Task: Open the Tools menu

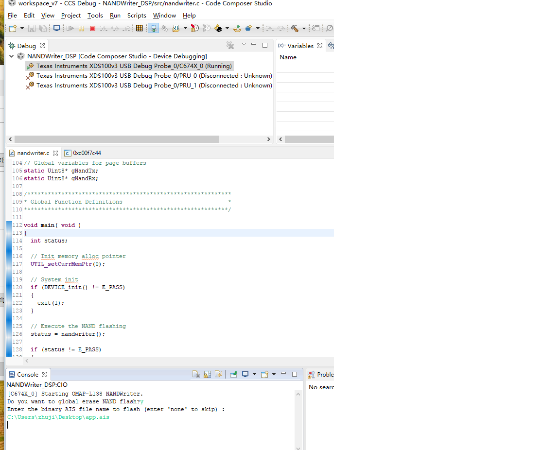Action: (x=95, y=16)
